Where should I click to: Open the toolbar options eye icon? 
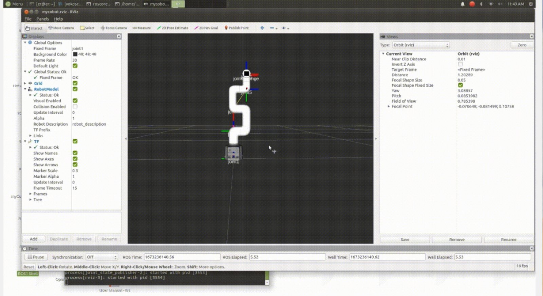284,28
